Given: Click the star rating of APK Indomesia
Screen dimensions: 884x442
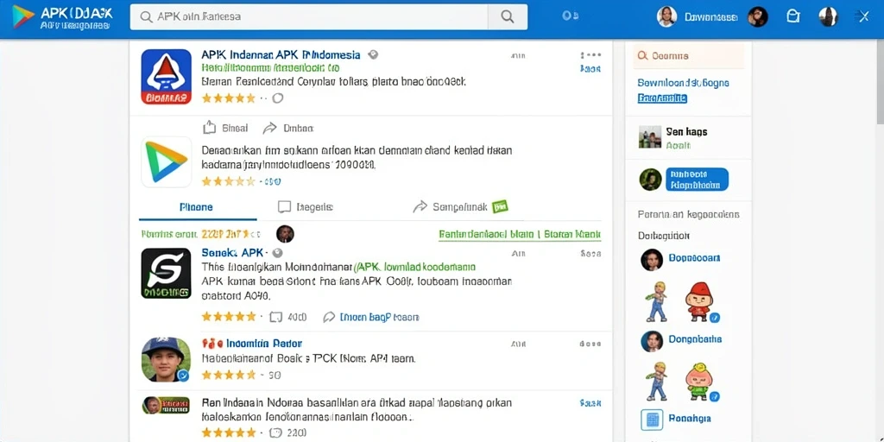Looking at the screenshot, I should pos(228,98).
